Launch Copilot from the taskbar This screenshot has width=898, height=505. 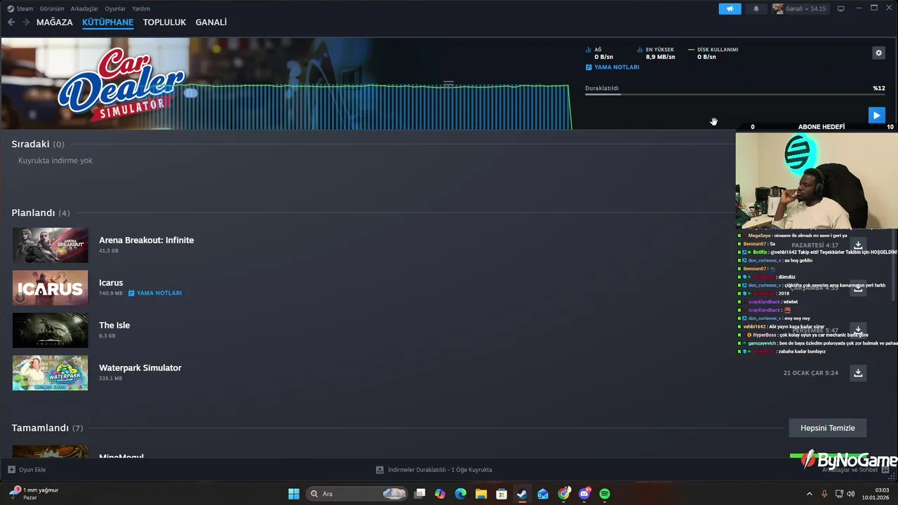440,494
